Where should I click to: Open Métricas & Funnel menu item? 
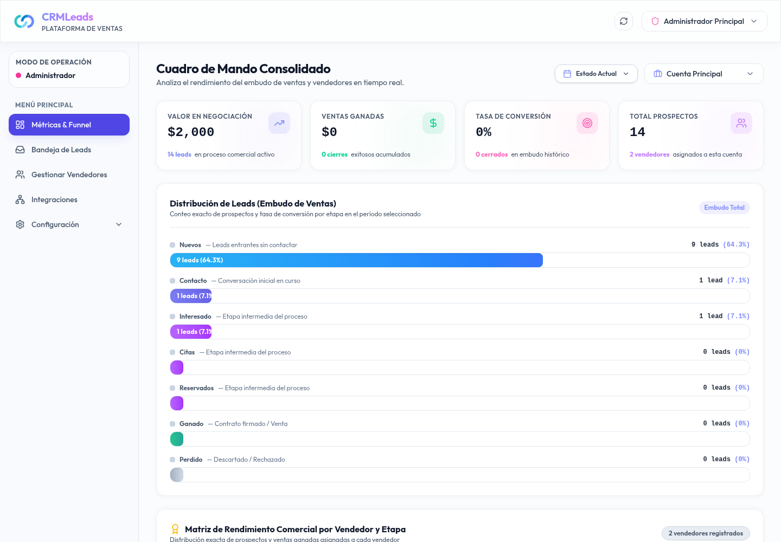pyautogui.click(x=69, y=125)
